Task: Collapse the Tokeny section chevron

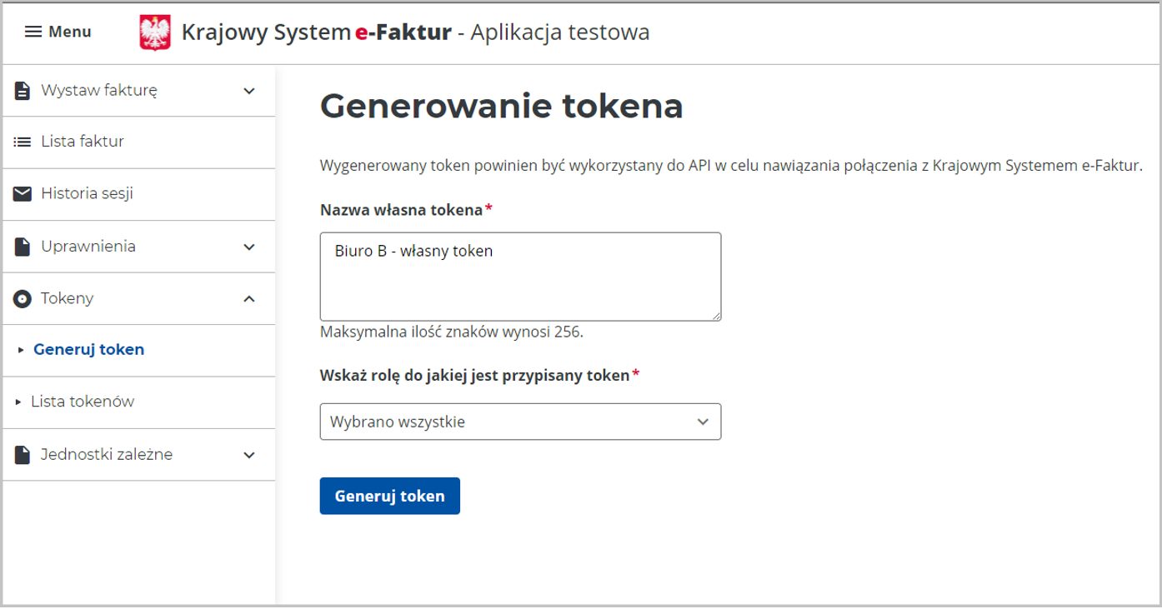Action: pyautogui.click(x=248, y=298)
